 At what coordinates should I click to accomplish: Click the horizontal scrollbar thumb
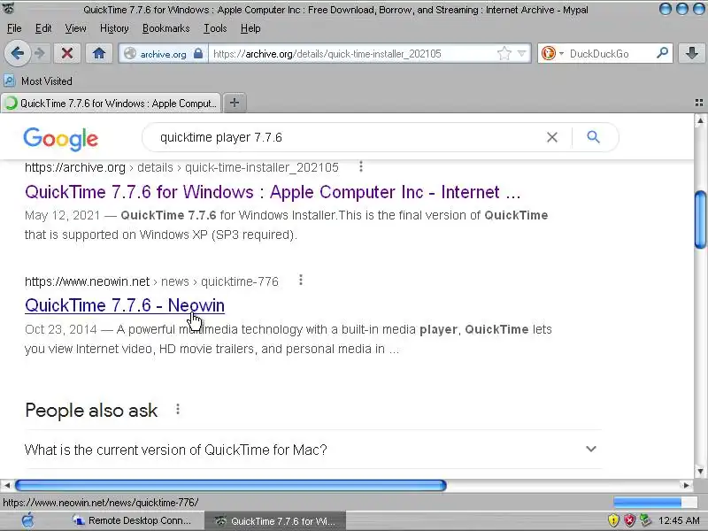click(x=231, y=485)
